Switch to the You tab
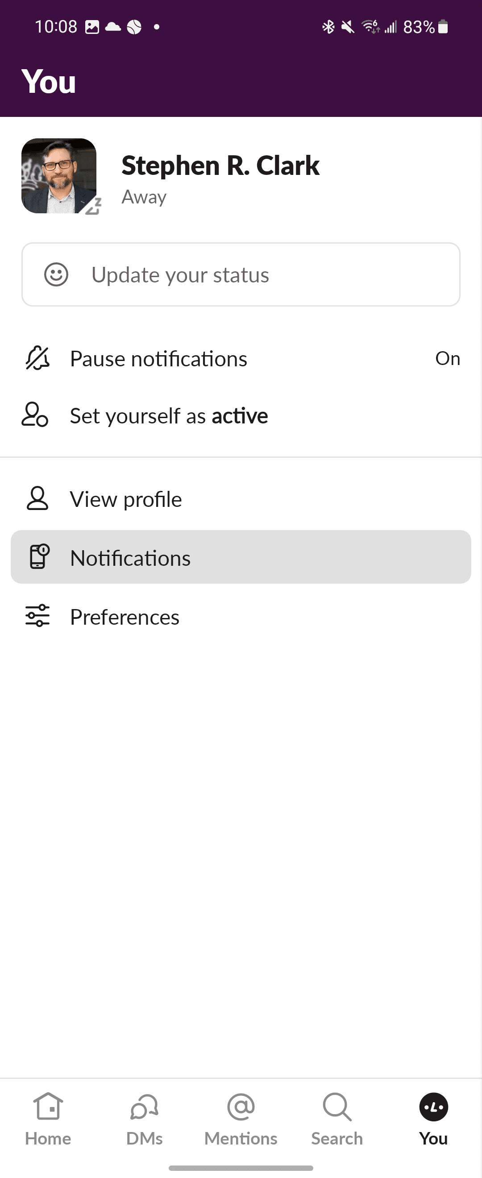The width and height of the screenshot is (482, 1178). coord(433,1117)
